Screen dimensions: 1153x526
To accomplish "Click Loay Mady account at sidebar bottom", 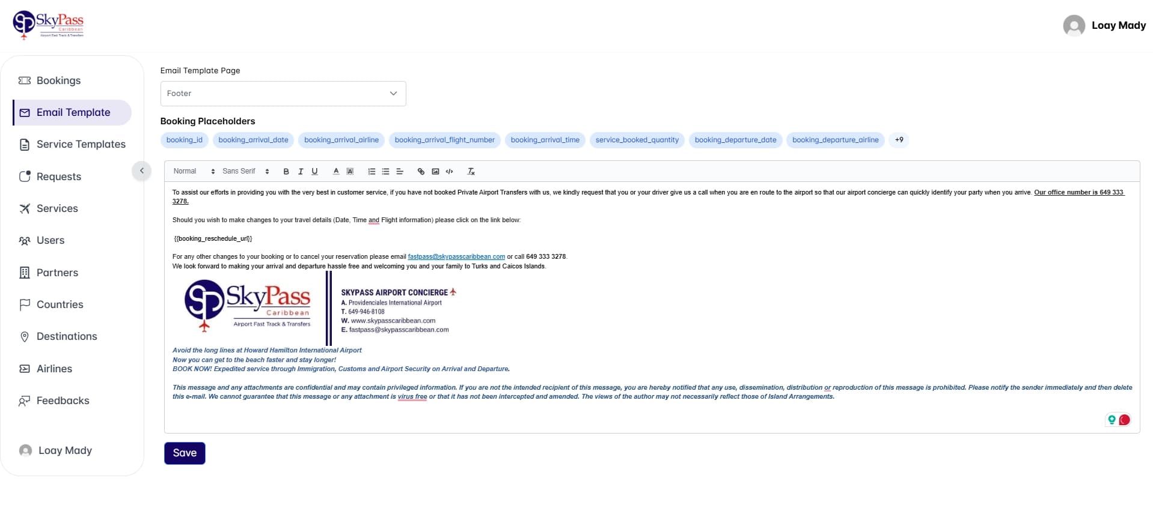I will coord(56,450).
